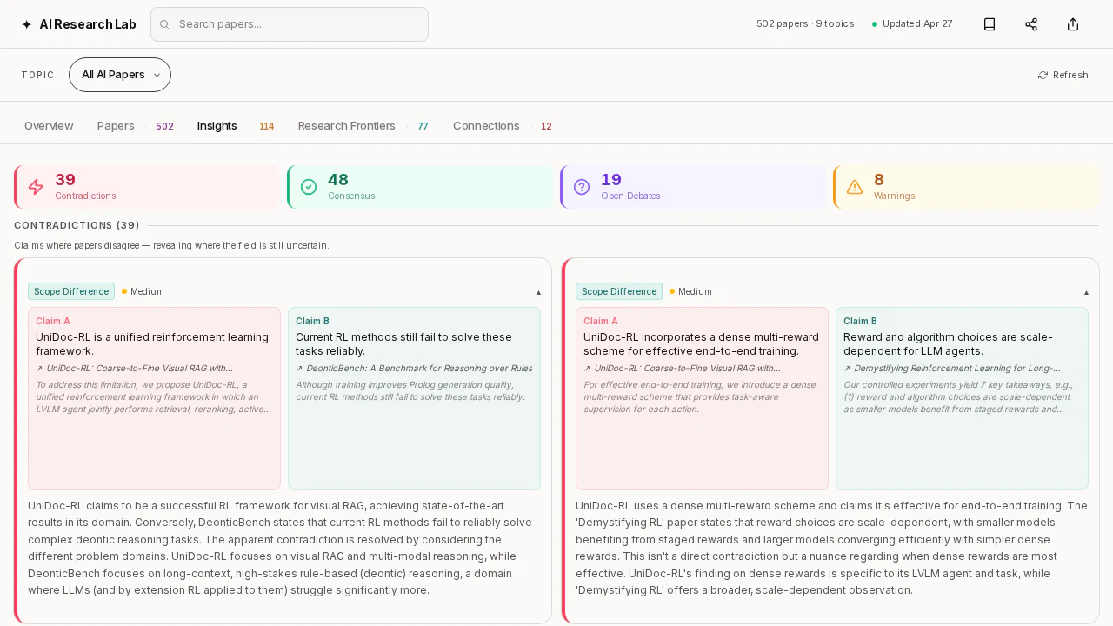This screenshot has height=626, width=1113.
Task: Click the share network icon
Action: (1031, 24)
